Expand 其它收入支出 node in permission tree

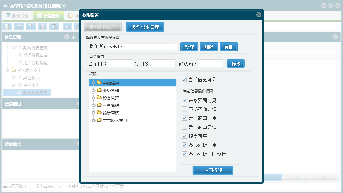coord(93,120)
